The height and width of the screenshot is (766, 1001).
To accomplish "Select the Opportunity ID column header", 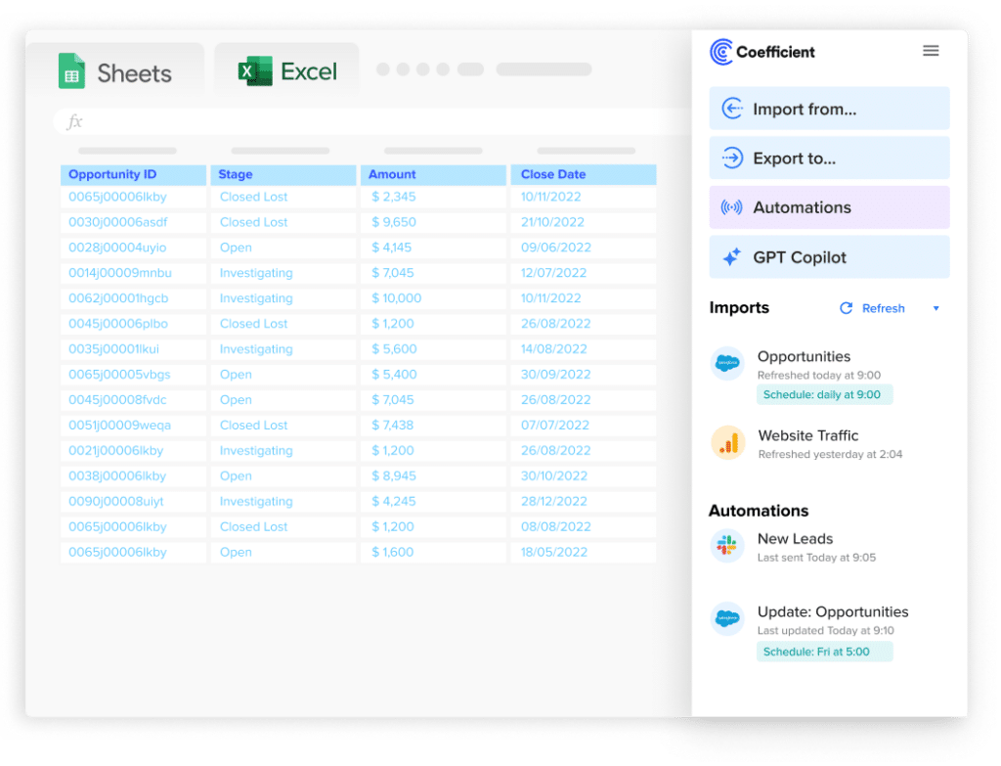I will pyautogui.click(x=133, y=174).
